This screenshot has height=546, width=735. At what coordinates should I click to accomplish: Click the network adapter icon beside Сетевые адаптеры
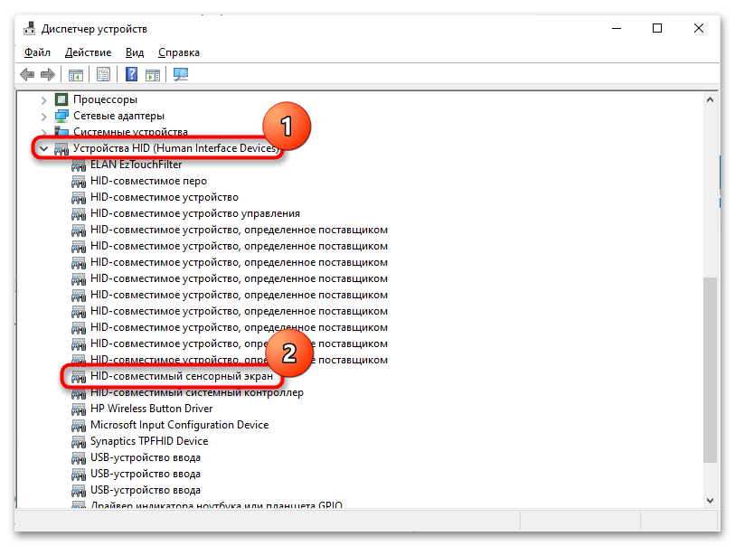click(61, 116)
